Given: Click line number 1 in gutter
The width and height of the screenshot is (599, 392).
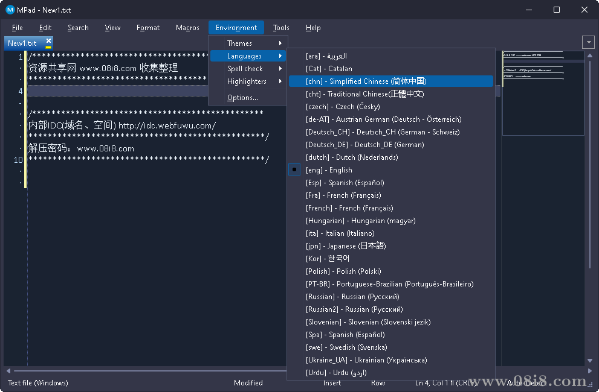Looking at the screenshot, I should 21,57.
